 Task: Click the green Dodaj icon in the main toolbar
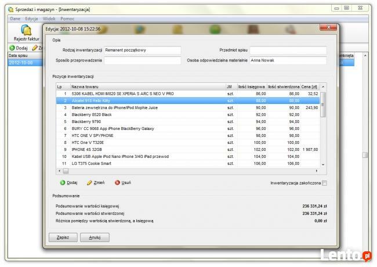pos(12,48)
